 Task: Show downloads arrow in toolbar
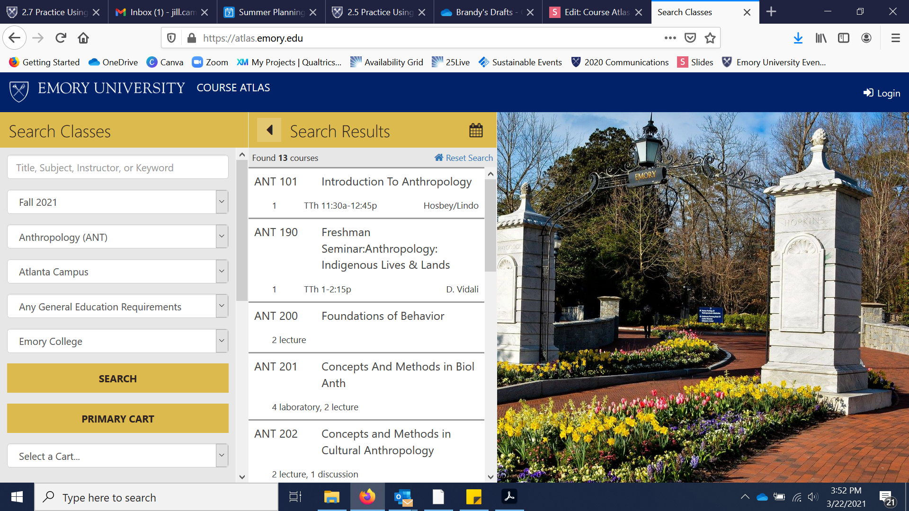pyautogui.click(x=798, y=38)
